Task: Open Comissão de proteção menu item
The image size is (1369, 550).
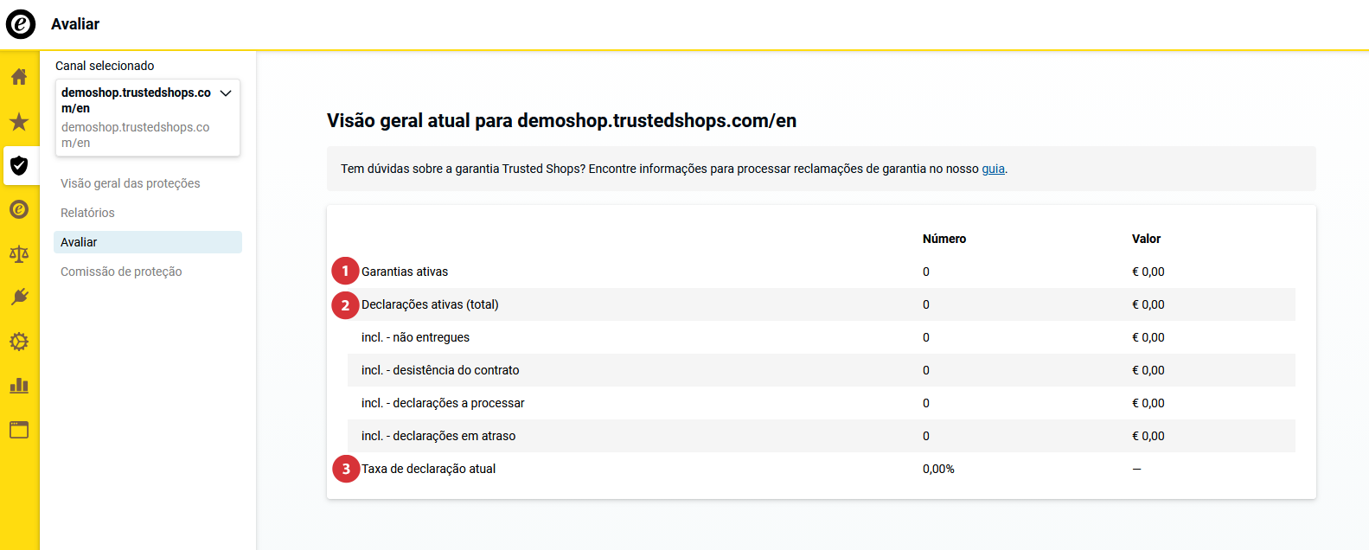Action: (x=121, y=272)
